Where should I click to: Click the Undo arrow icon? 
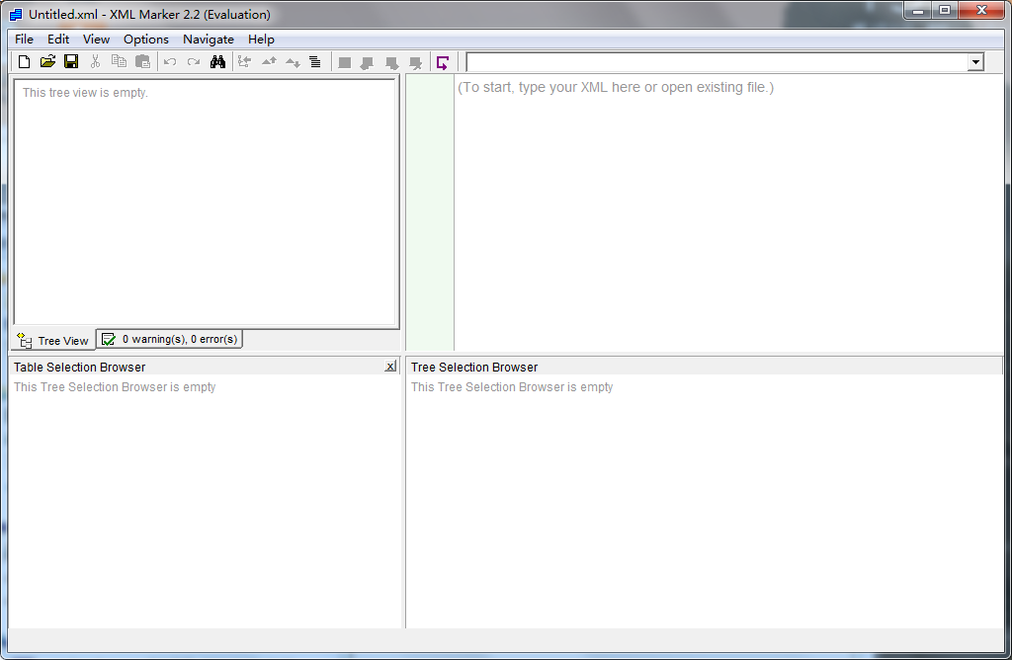[170, 62]
